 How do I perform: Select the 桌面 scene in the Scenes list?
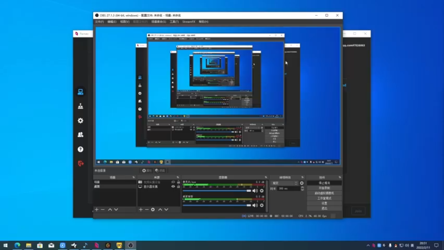[x=115, y=187]
